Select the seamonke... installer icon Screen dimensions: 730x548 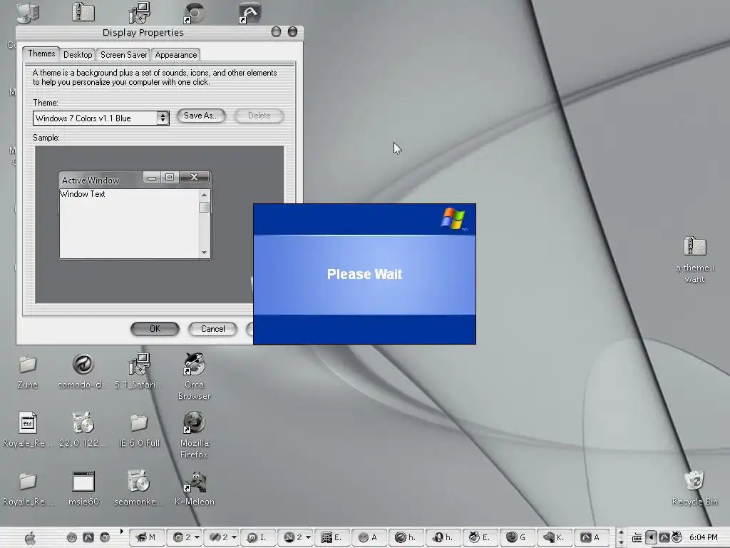coord(139,488)
